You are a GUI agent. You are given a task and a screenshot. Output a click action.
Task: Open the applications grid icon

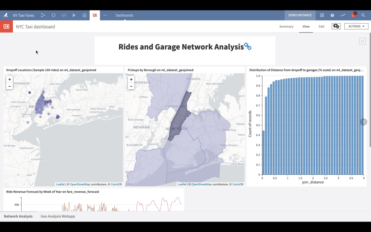coord(322,15)
